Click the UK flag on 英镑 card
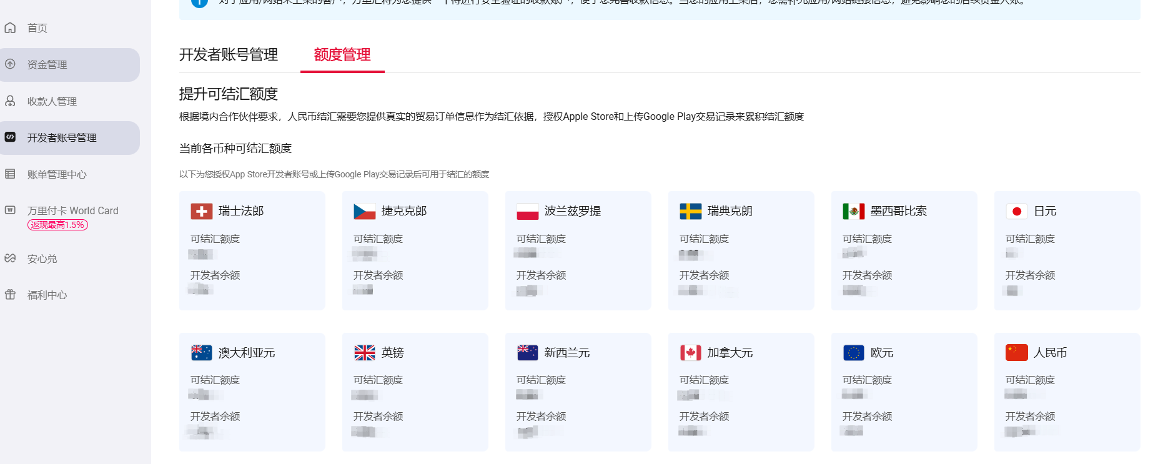1163x464 pixels. (365, 353)
